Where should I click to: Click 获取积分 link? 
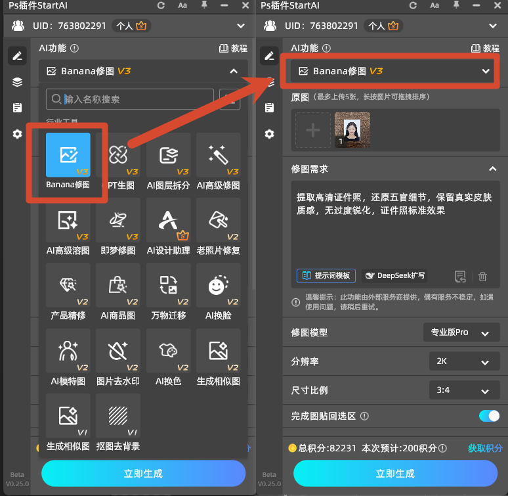[x=485, y=448]
